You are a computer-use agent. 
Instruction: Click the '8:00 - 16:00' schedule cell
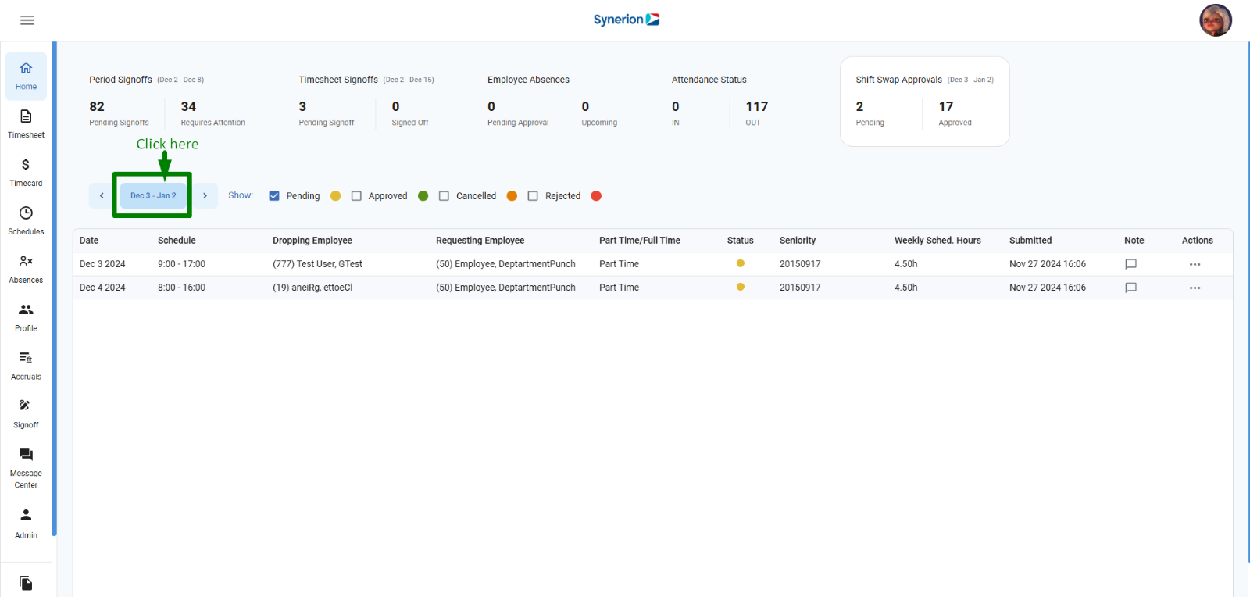pyautogui.click(x=181, y=288)
